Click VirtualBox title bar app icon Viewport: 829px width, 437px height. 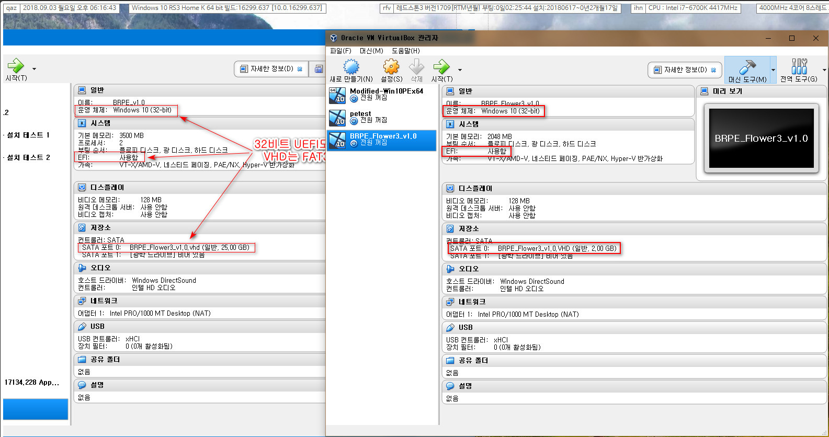(x=334, y=38)
